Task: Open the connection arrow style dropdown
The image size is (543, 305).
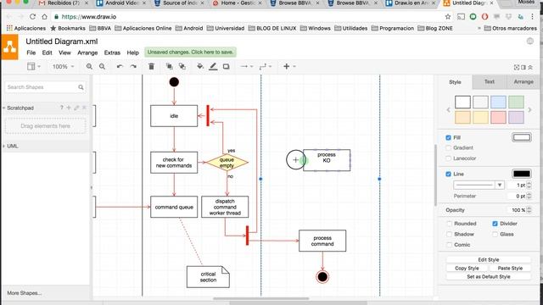Action: tap(247, 66)
